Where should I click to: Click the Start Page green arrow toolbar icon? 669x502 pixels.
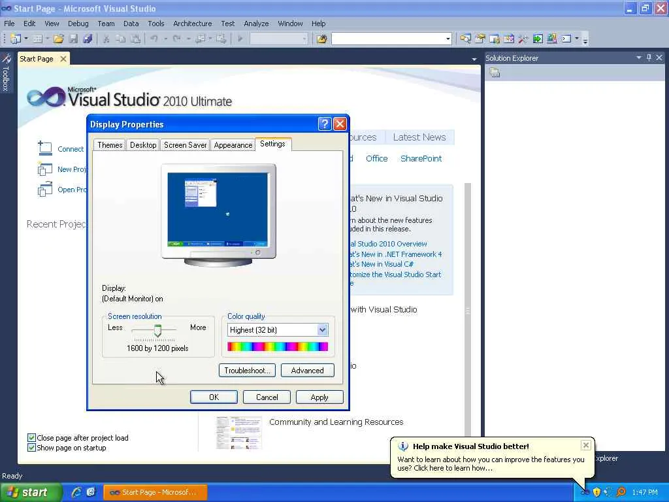[538, 39]
